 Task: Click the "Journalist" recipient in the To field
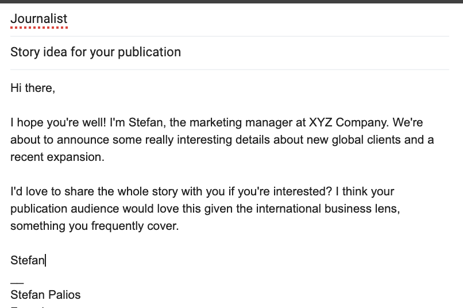[38, 19]
